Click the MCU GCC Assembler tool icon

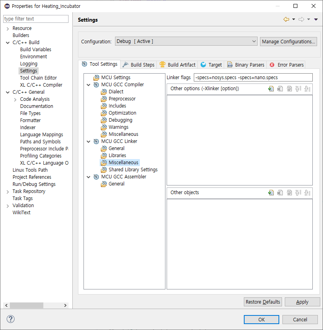click(96, 177)
